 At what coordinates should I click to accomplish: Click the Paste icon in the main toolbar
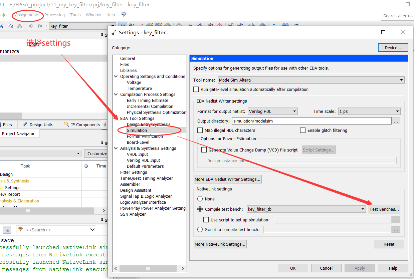[x=19, y=26]
